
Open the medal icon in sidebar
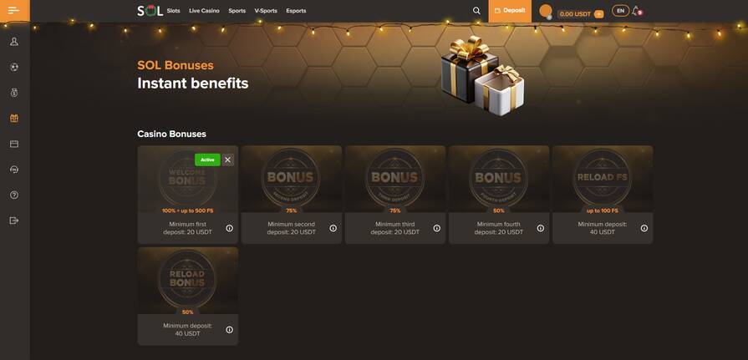(x=14, y=93)
